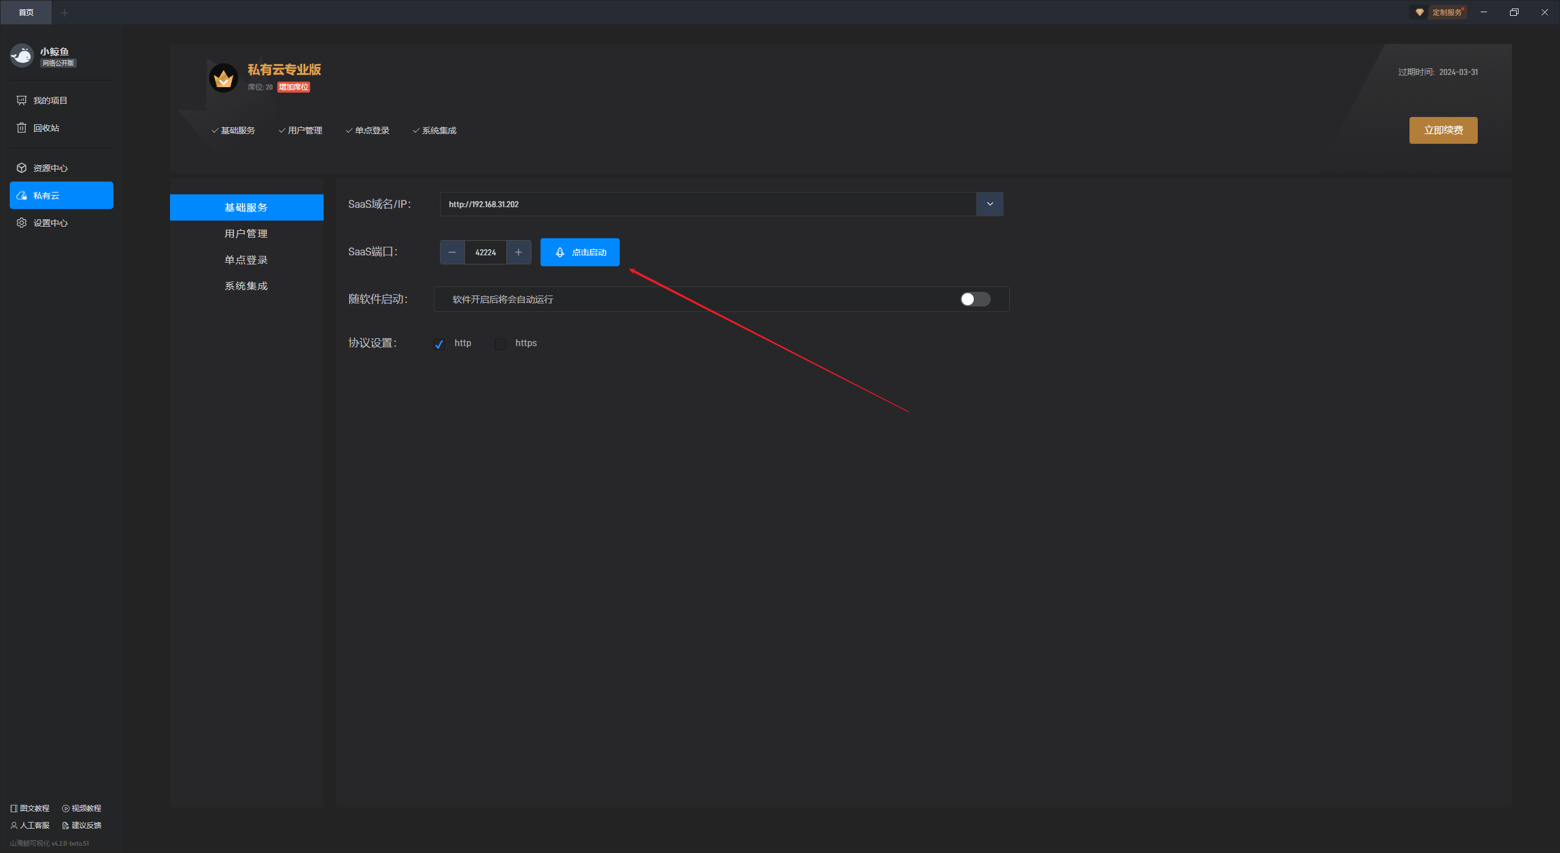Viewport: 1560px width, 853px height.
Task: Toggle the 随软件启动 auto-run switch
Action: [x=975, y=299]
